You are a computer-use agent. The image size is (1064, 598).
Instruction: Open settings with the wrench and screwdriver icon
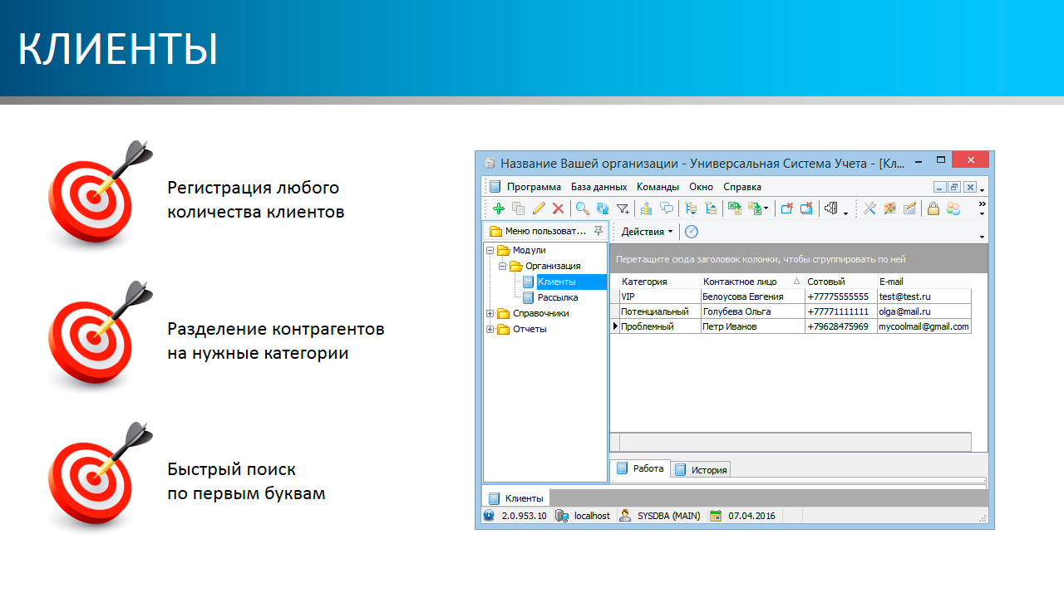tap(869, 208)
